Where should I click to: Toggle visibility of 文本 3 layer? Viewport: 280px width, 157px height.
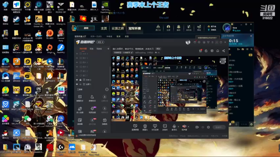(77, 80)
